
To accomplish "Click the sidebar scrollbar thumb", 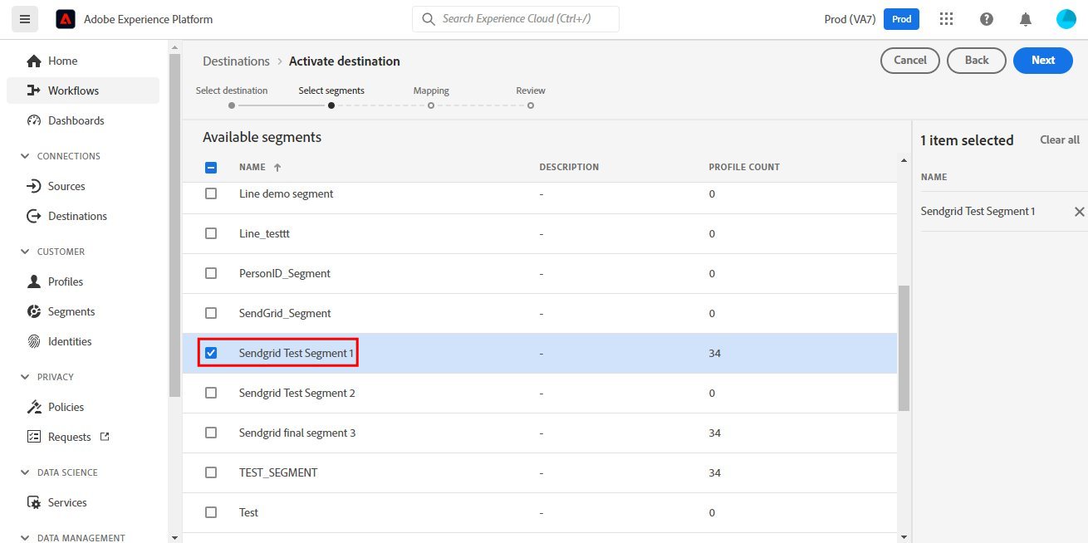I will coord(174,225).
